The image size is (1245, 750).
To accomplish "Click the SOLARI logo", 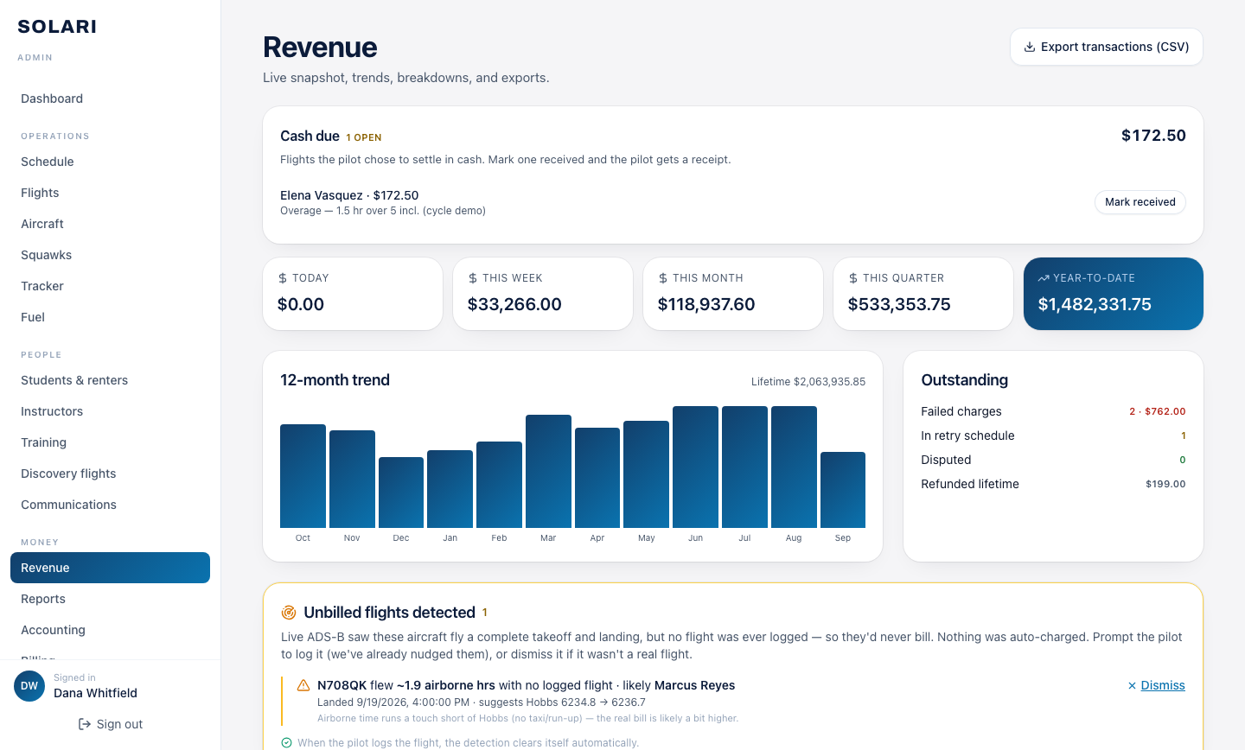I will [x=57, y=27].
